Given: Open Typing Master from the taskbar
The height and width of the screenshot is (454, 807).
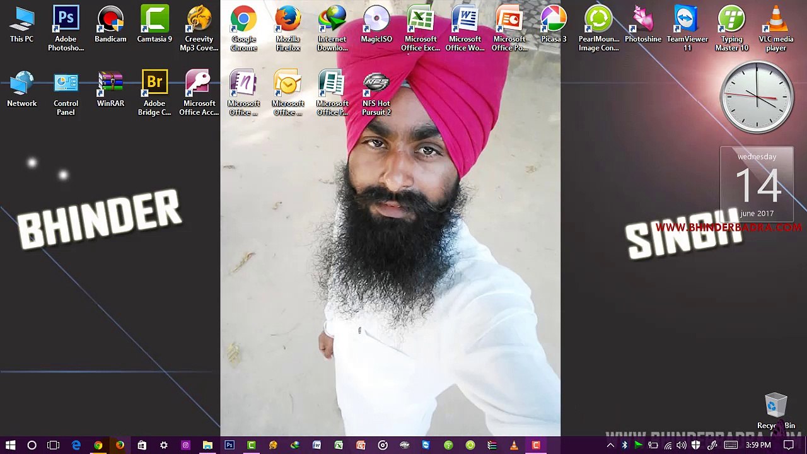Looking at the screenshot, I should coord(448,445).
